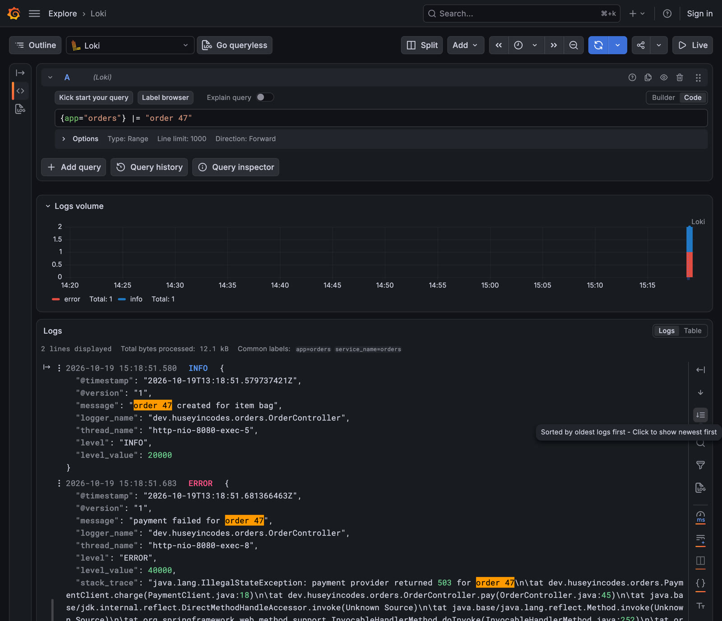
Task: Delete query A with trash icon
Action: tap(680, 78)
